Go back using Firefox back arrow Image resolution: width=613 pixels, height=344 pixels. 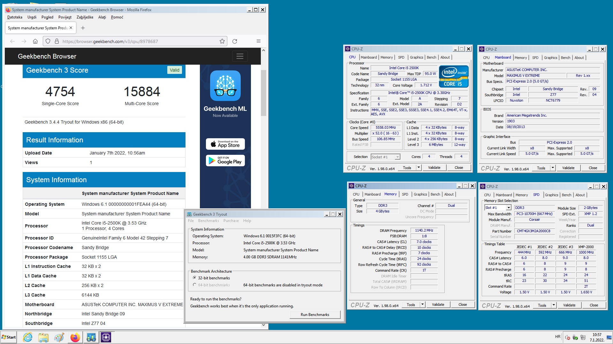click(12, 41)
